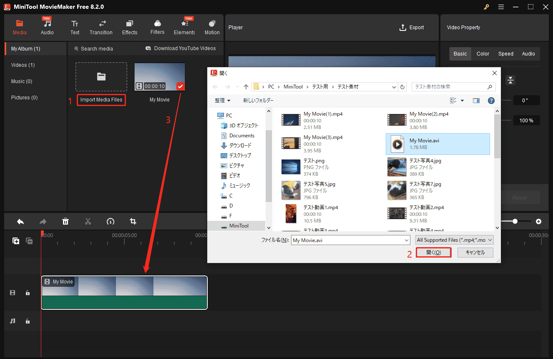Screen dimensions: 553x359
Task: Open the Media tab
Action: pos(20,28)
